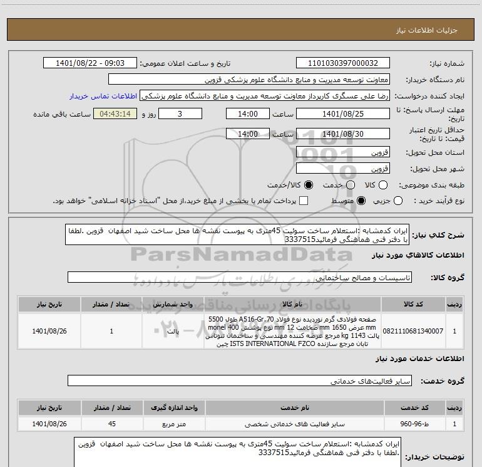Click the announcement date field 1401/08/22 - 09:03
482x467 pixels.
click(90, 63)
